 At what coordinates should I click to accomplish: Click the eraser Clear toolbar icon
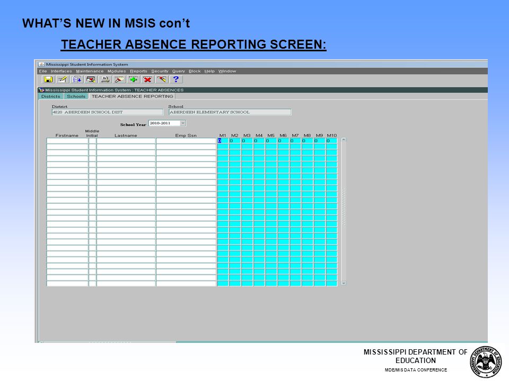coord(162,79)
